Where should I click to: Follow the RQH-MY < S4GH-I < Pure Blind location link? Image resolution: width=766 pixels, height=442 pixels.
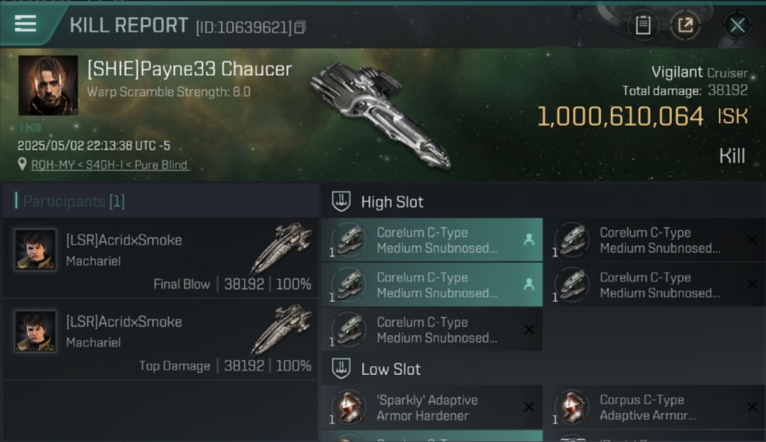(110, 165)
